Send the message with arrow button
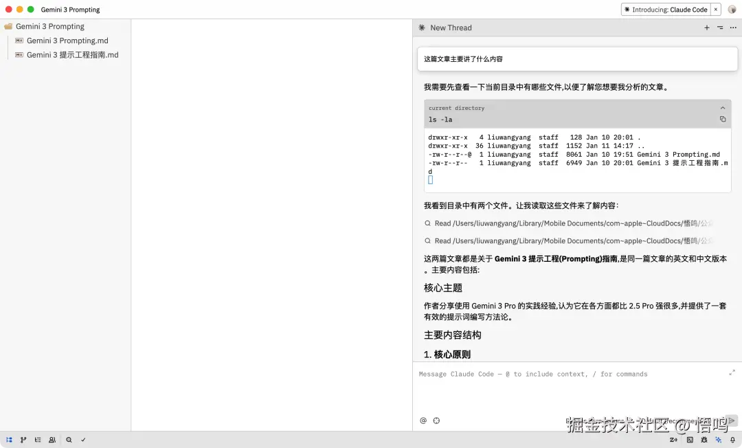Image resolution: width=742 pixels, height=448 pixels. (x=732, y=420)
